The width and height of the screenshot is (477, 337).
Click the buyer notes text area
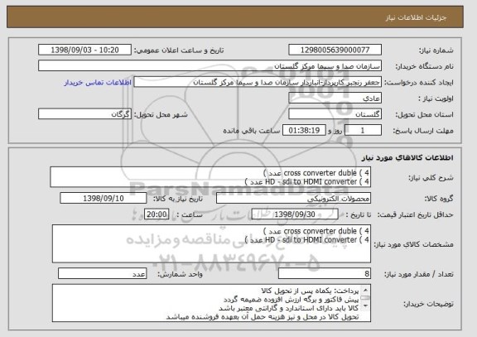pos(211,303)
